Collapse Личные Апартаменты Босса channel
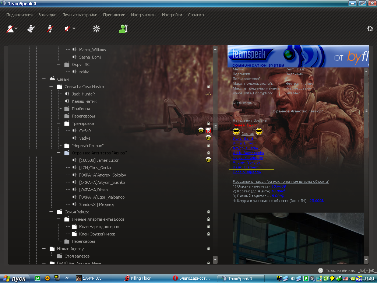This screenshot has height=283, width=377. pos(59,219)
